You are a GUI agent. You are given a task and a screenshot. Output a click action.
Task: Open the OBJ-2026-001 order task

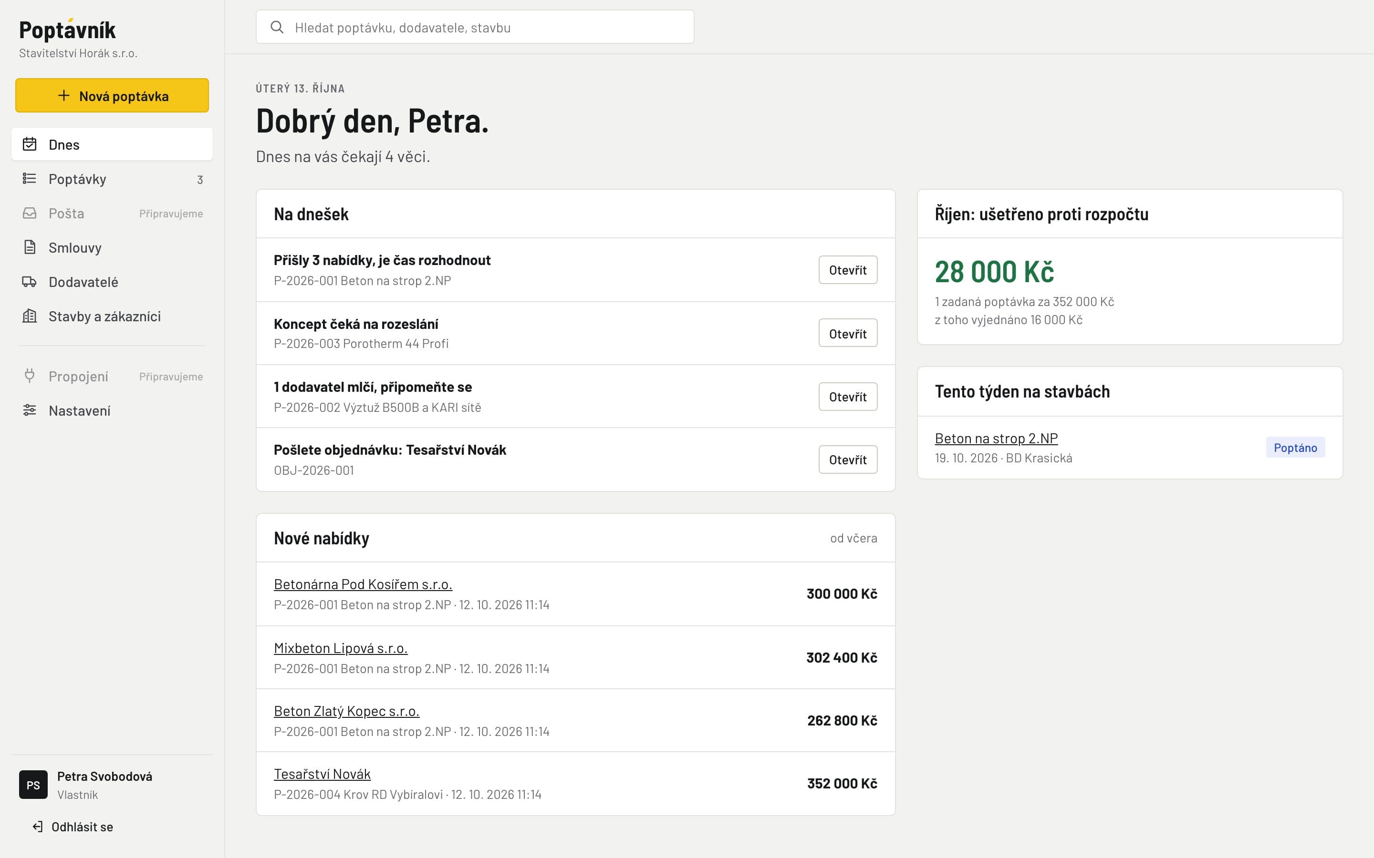848,460
